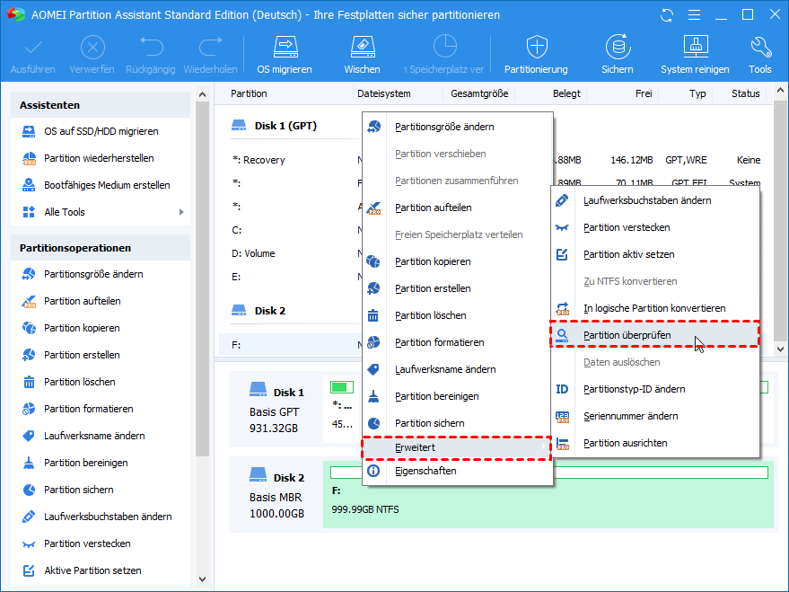Screen dimensions: 789x592
Task: Select Partition verstecken in submenu
Action: click(x=654, y=227)
